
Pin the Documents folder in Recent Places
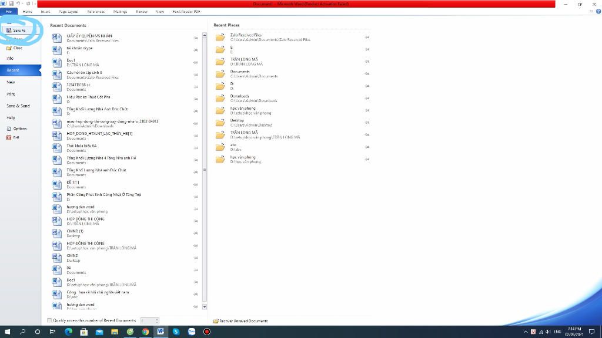(x=367, y=73)
